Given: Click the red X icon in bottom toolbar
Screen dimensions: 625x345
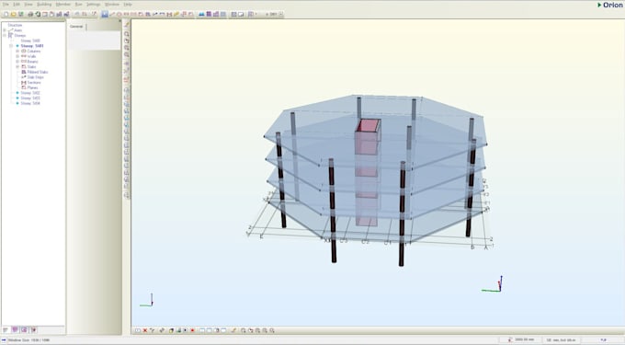Looking at the screenshot, I should [x=145, y=330].
